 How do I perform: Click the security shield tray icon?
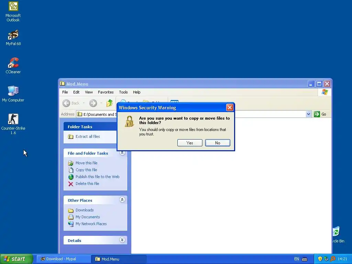(320, 259)
